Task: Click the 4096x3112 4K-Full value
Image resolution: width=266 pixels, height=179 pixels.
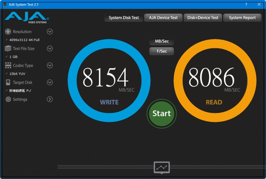Action: [24, 40]
